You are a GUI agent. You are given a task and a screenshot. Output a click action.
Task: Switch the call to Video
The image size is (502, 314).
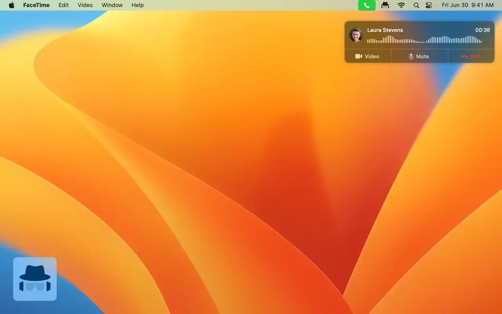[367, 57]
